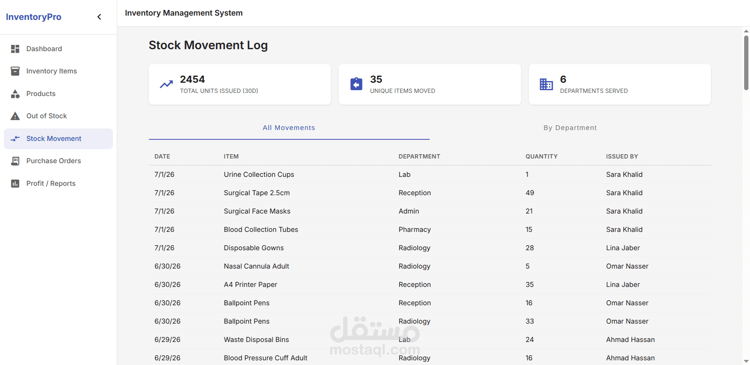This screenshot has width=750, height=365.
Task: Open Dashboard from the sidebar
Action: pyautogui.click(x=58, y=49)
